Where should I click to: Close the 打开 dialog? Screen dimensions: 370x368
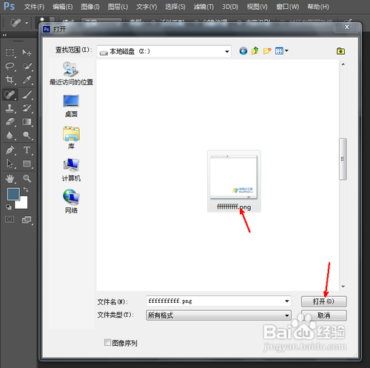pyautogui.click(x=346, y=27)
